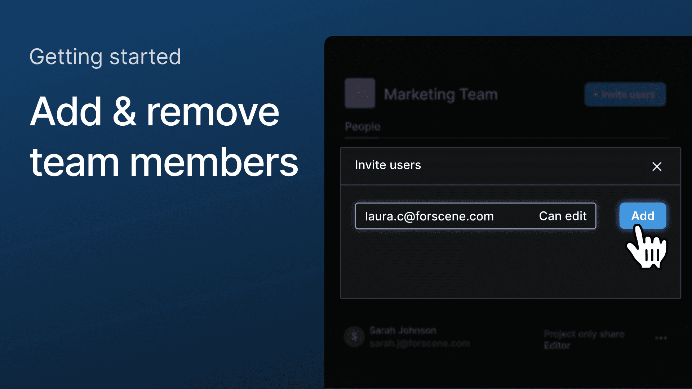Screen dimensions: 692x389
Task: Click the Marketing Team avatar icon
Action: point(360,93)
